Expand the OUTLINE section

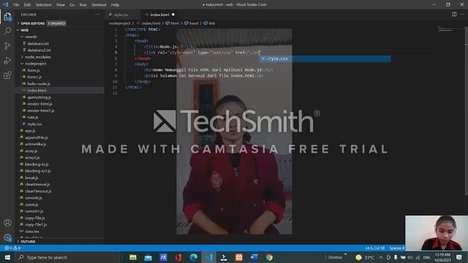(x=28, y=242)
